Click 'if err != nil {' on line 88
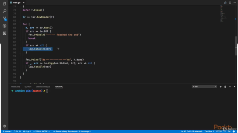The width and height of the screenshot is (238, 133). pyautogui.click(x=36, y=45)
